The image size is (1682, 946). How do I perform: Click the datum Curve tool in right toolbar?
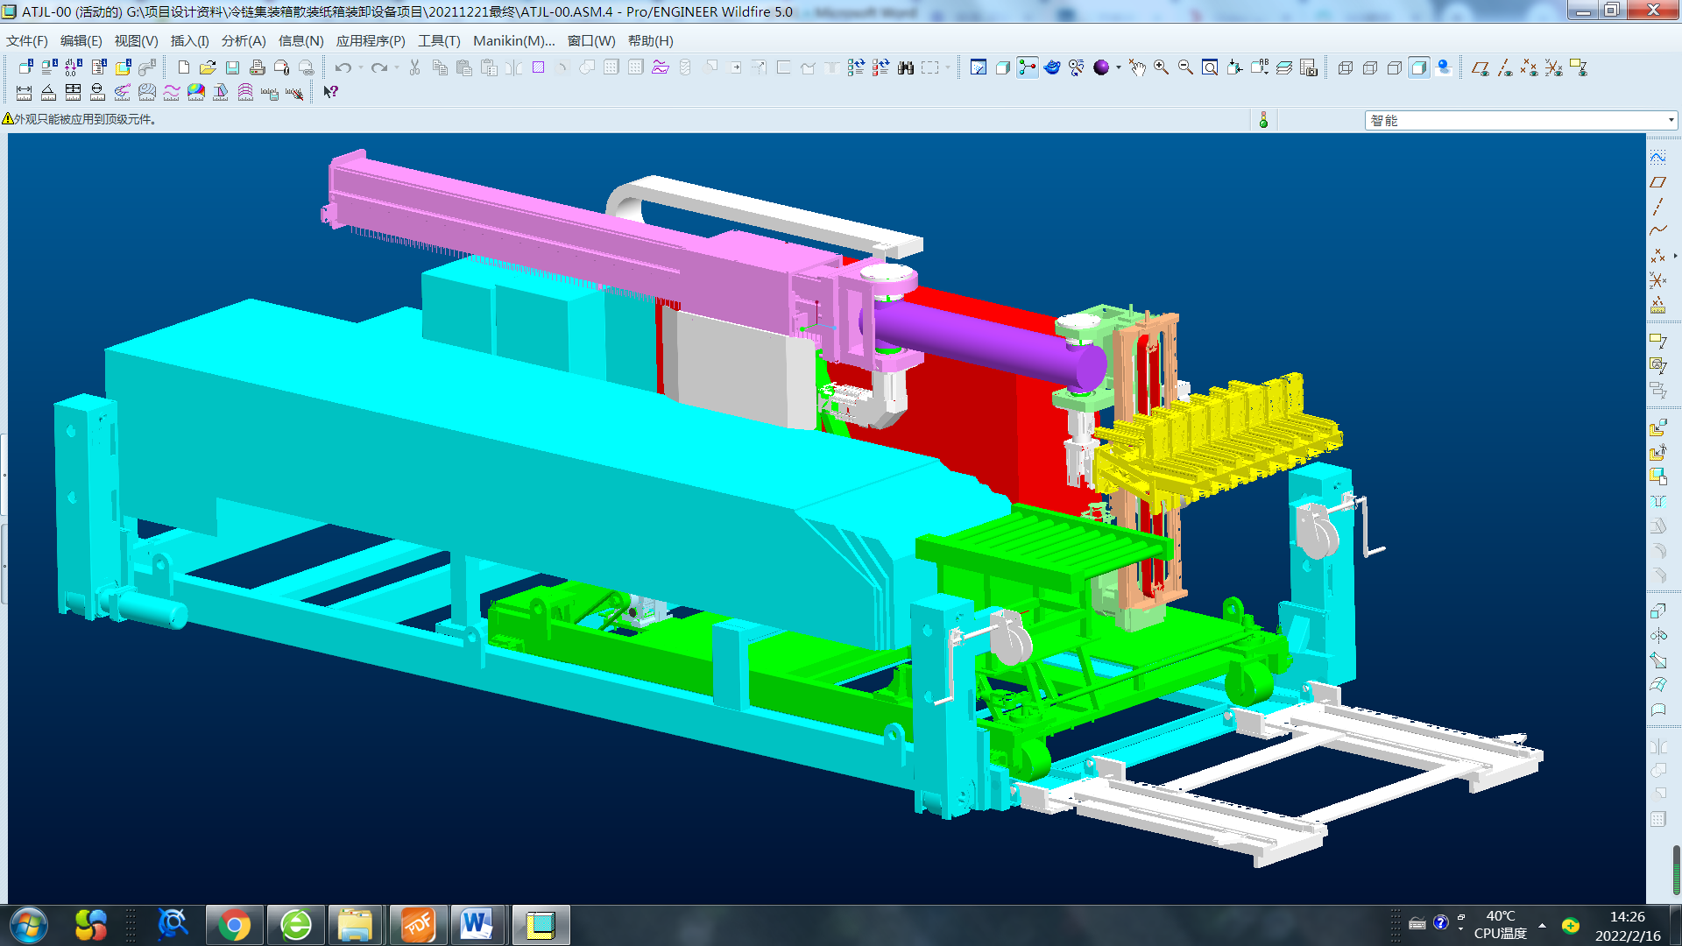(x=1657, y=231)
